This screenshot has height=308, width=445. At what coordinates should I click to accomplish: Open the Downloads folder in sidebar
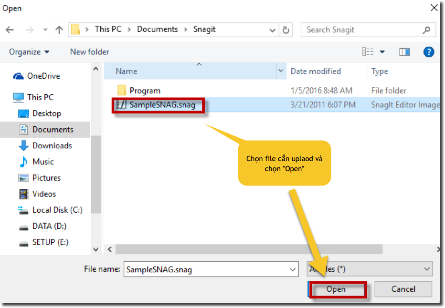click(52, 146)
